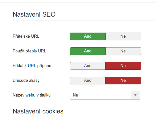Click the Nastavení cookies heading

coord(38,111)
